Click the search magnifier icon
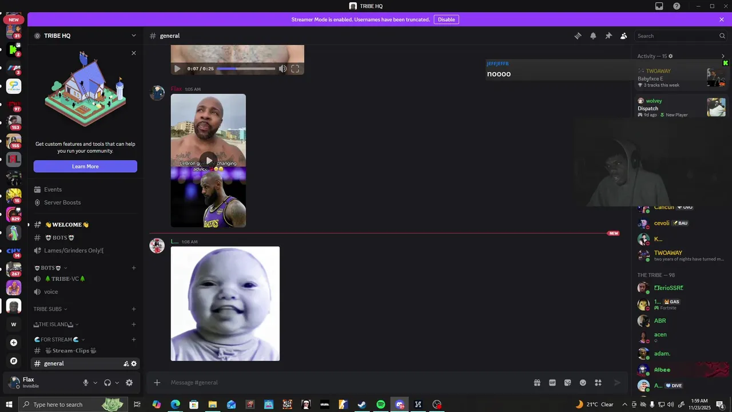Screen dimensions: 732x412 [x=722, y=35]
